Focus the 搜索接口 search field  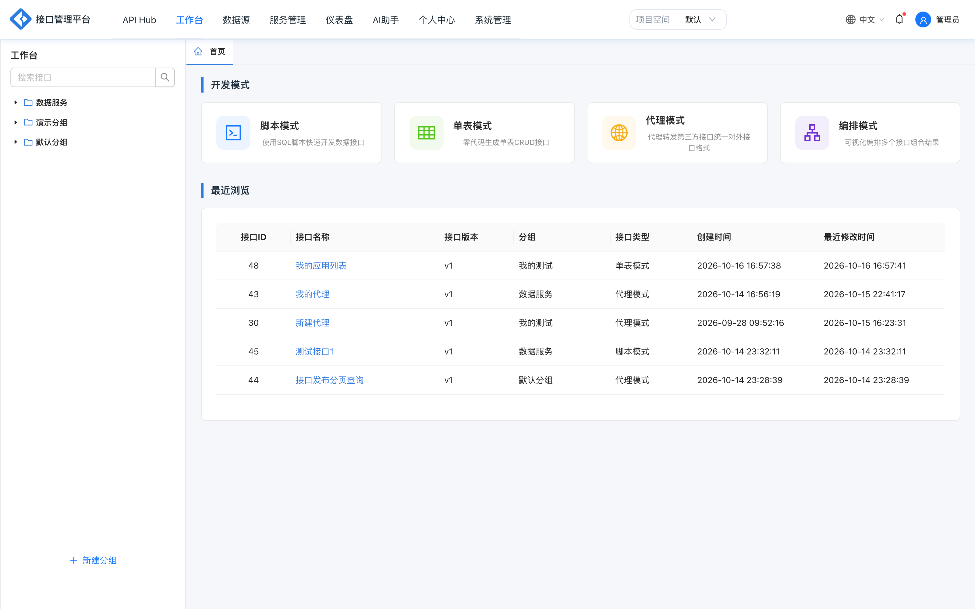(x=83, y=77)
